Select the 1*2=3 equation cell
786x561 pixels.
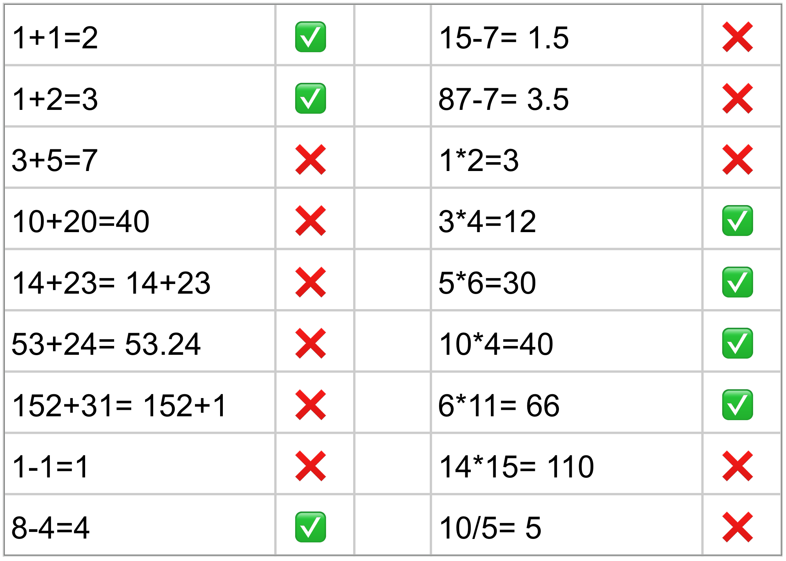point(566,159)
